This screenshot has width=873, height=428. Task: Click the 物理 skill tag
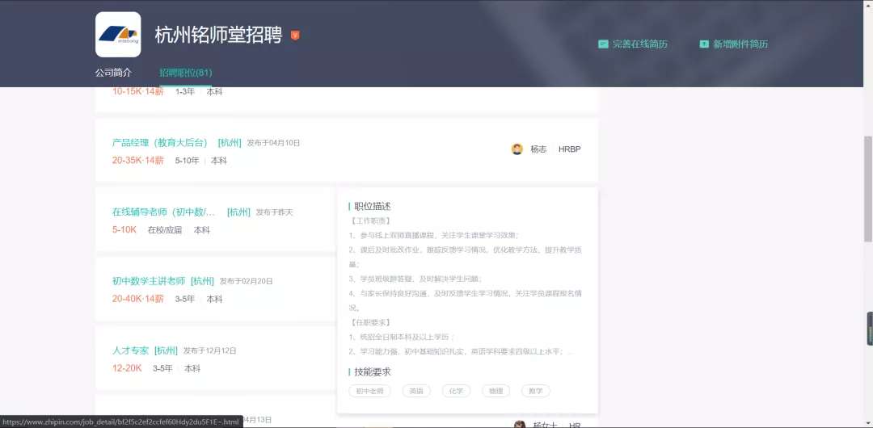(496, 391)
